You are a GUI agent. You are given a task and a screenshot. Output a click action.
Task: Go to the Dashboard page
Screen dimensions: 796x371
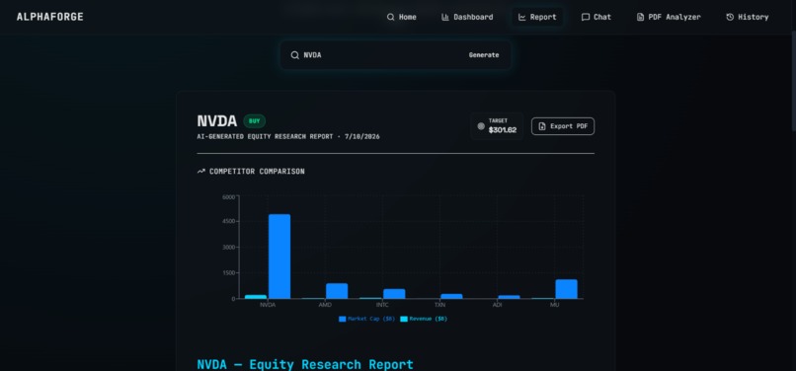pos(467,17)
